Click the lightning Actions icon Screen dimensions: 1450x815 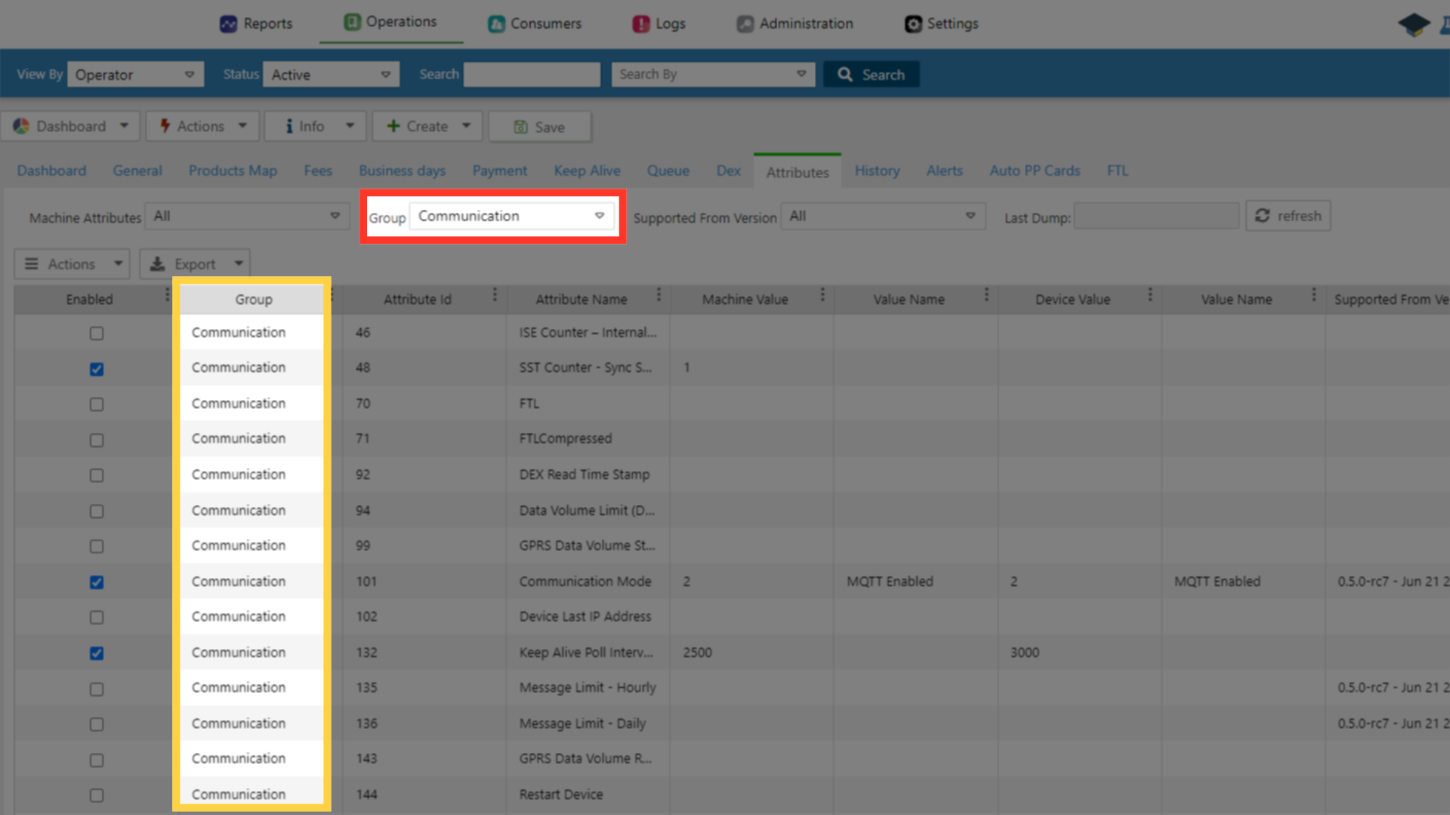click(x=165, y=126)
